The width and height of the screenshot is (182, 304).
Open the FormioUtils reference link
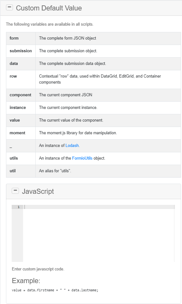click(82, 158)
